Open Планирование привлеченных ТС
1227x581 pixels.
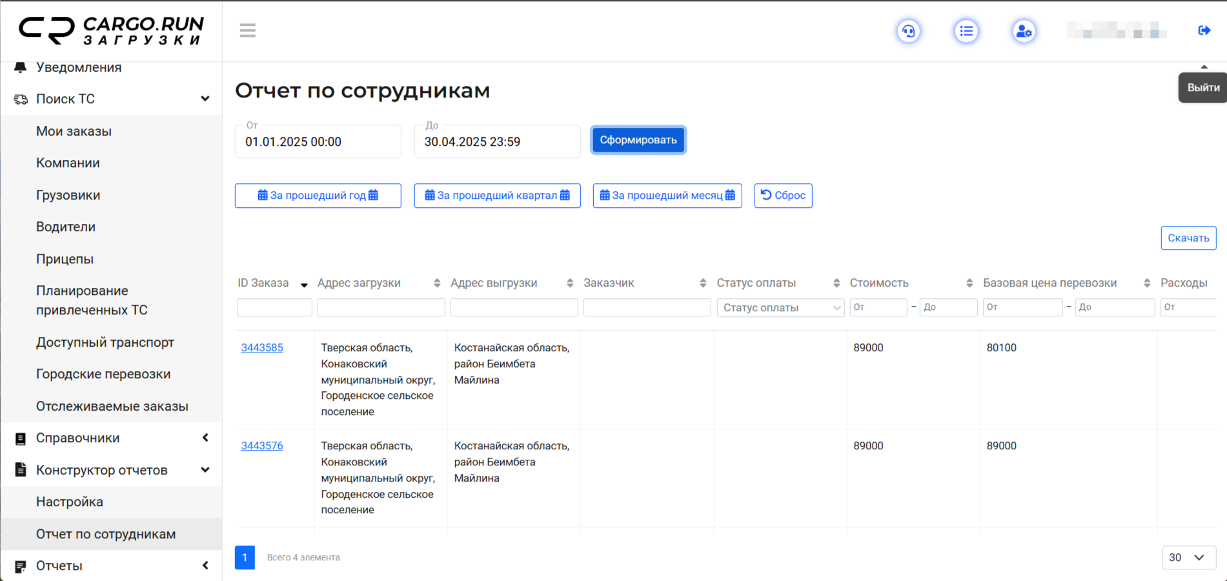(x=92, y=301)
